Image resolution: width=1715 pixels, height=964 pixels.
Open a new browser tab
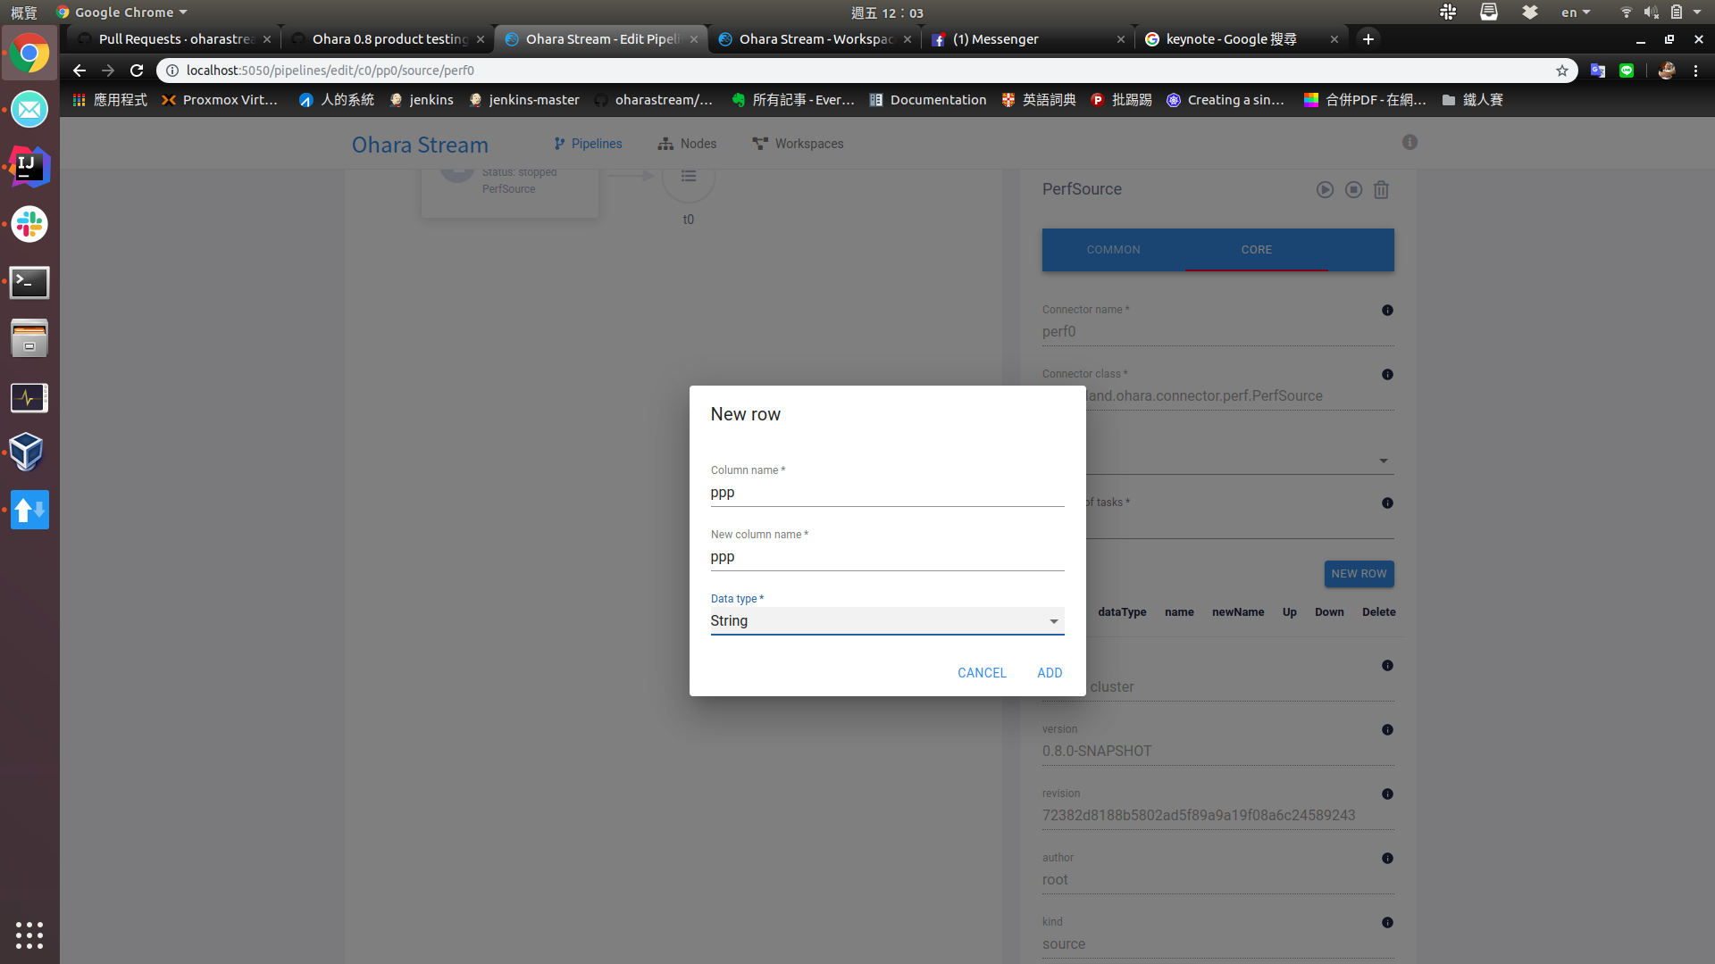tap(1368, 39)
